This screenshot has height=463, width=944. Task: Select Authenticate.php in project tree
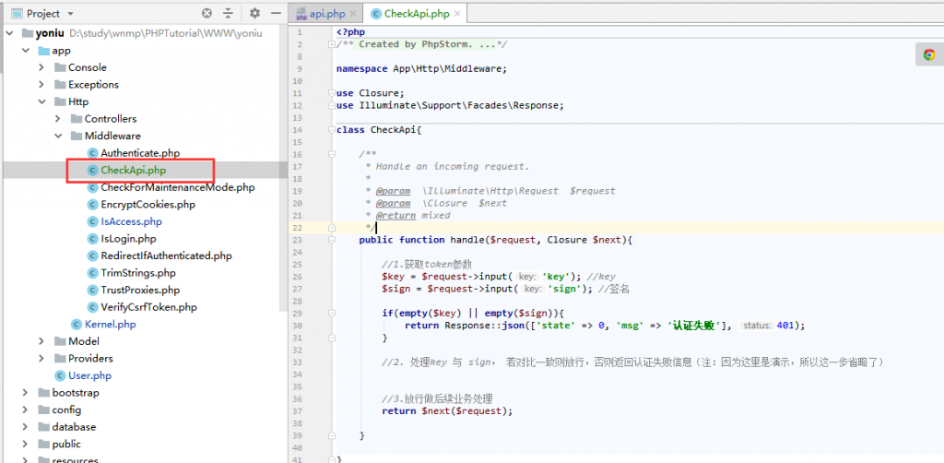point(140,153)
